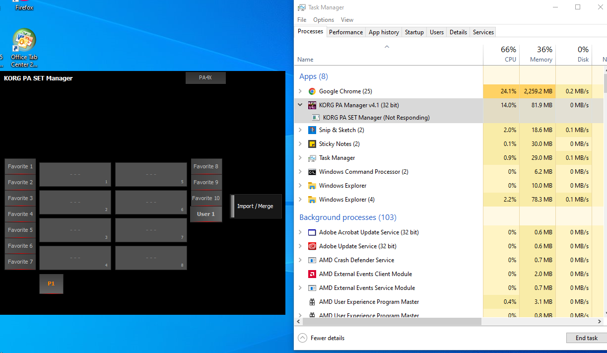Open the Options menu in Task Manager
Viewport: 607px width, 353px height.
tap(324, 20)
